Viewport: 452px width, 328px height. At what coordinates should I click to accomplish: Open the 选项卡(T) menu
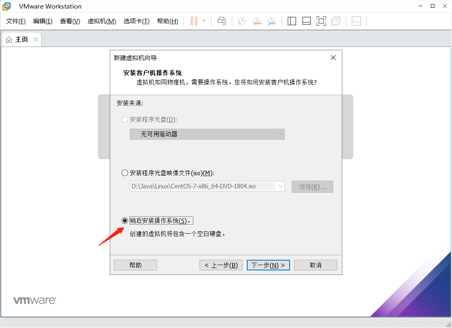coord(136,21)
